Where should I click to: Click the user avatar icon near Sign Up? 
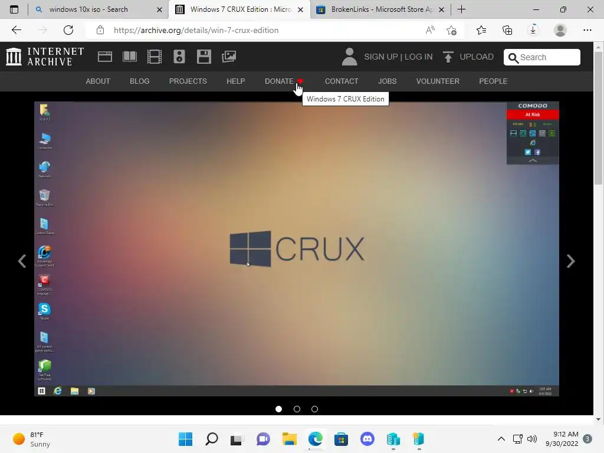pos(349,57)
